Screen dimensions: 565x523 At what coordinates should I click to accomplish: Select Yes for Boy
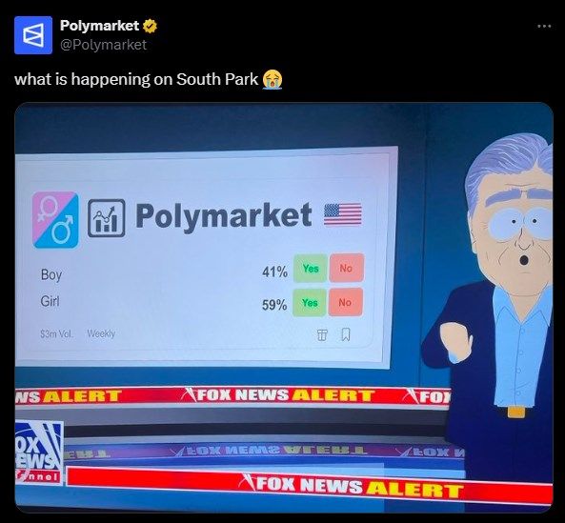(x=311, y=269)
